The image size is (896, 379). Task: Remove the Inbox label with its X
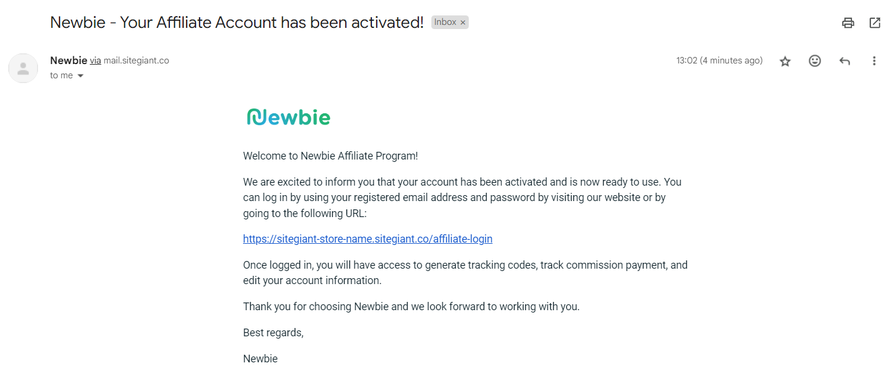pos(463,23)
